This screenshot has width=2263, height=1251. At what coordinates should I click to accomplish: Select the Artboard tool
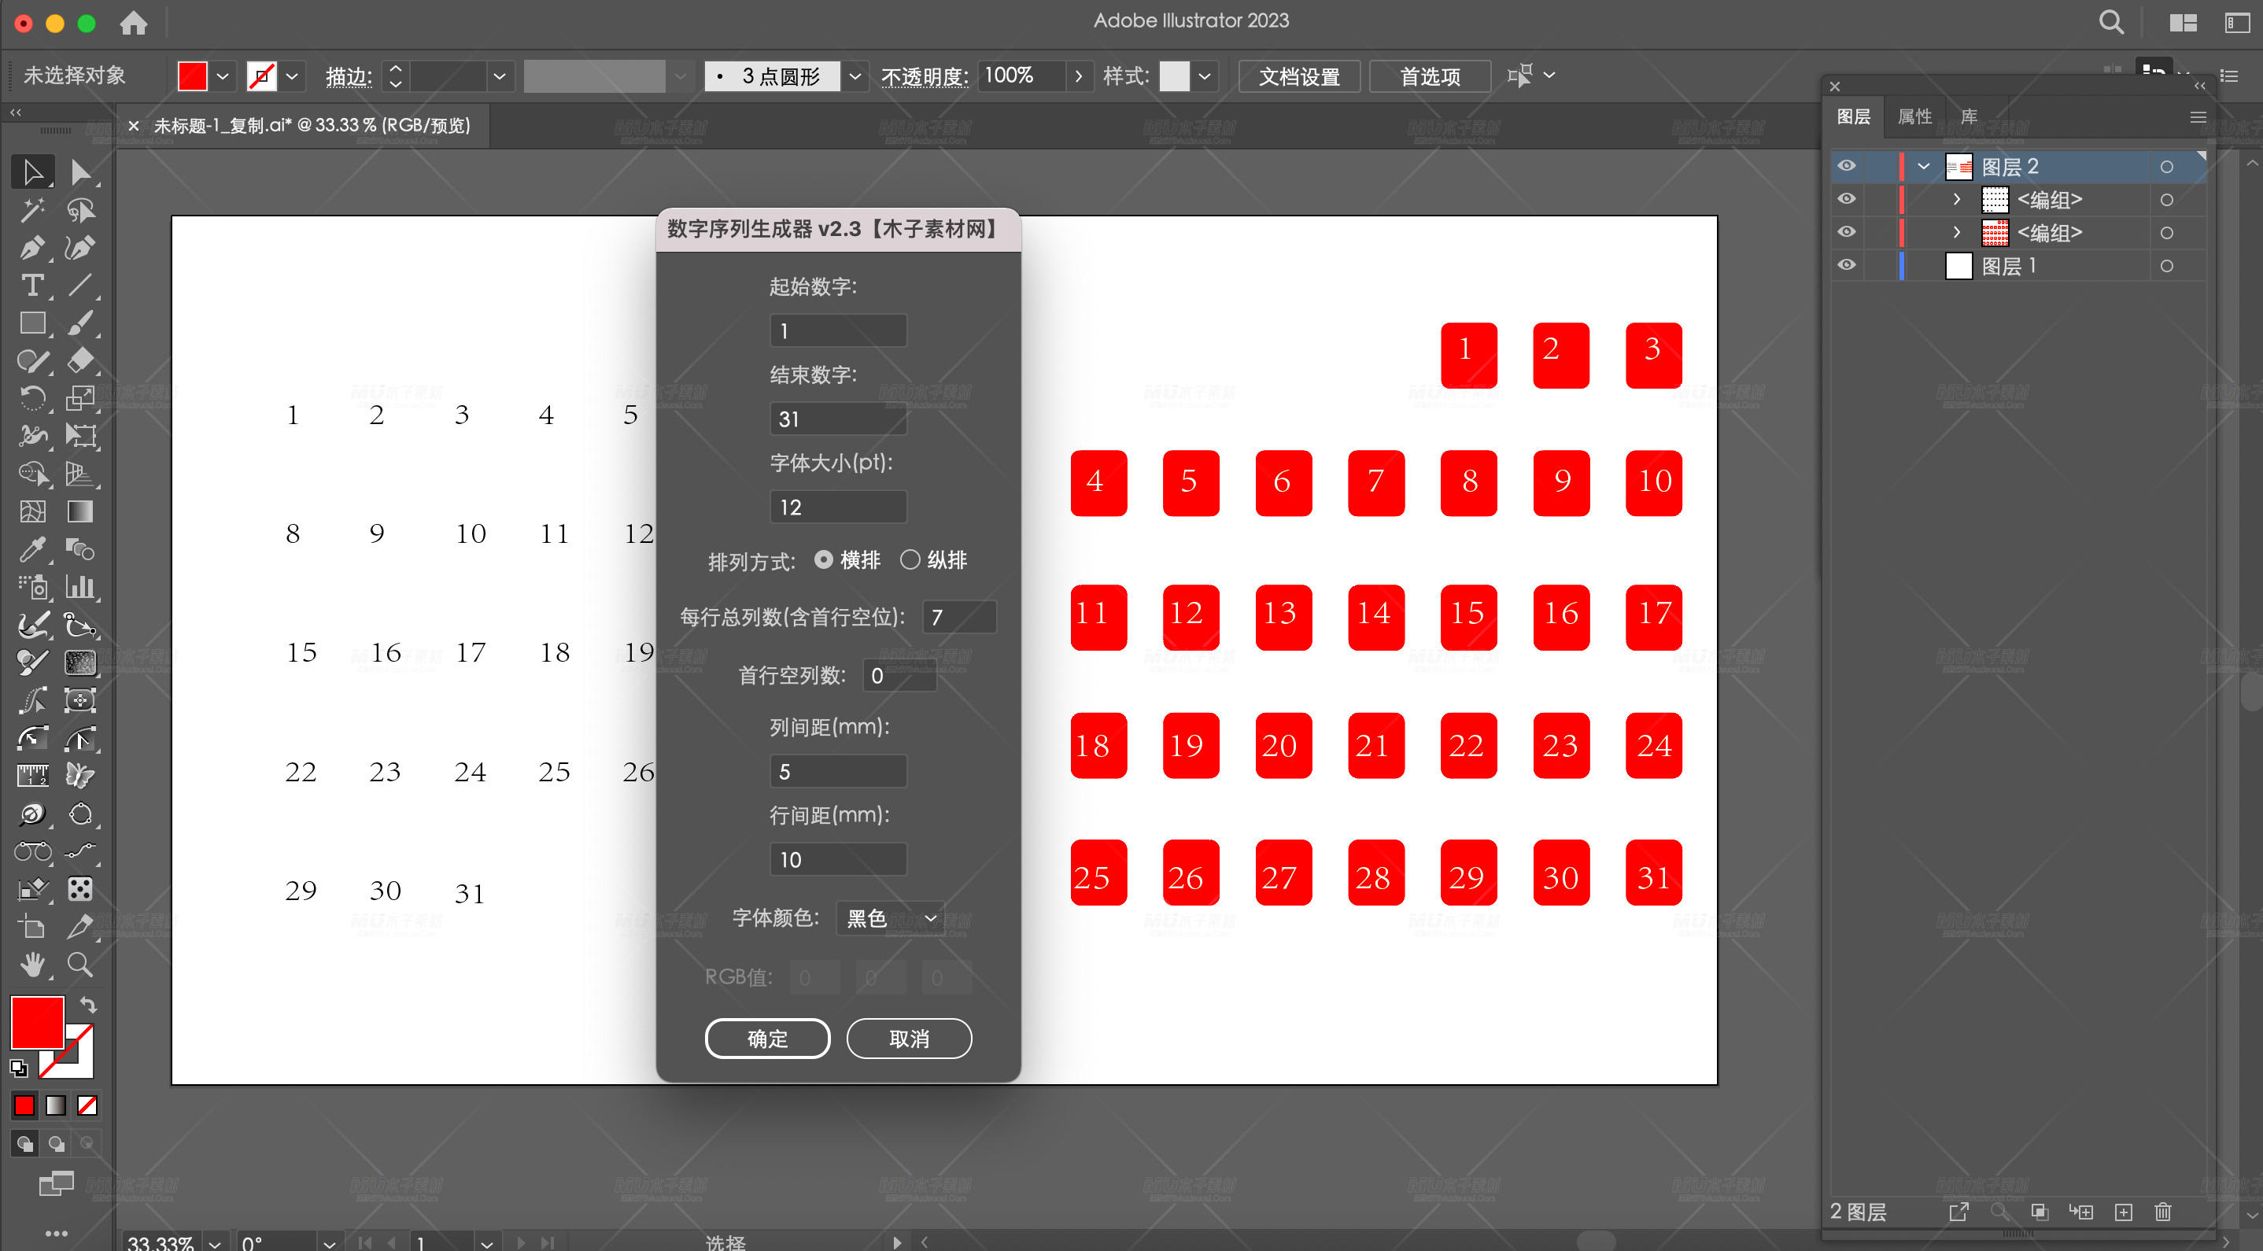(x=32, y=927)
